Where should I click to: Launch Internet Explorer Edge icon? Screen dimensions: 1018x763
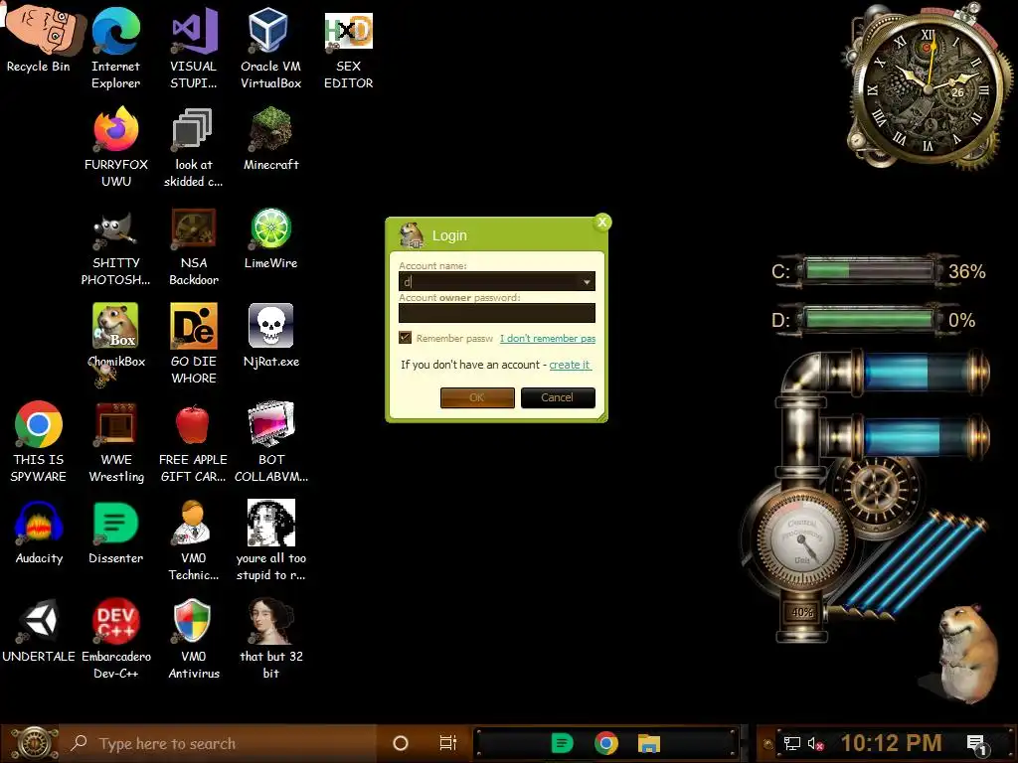pos(115,31)
